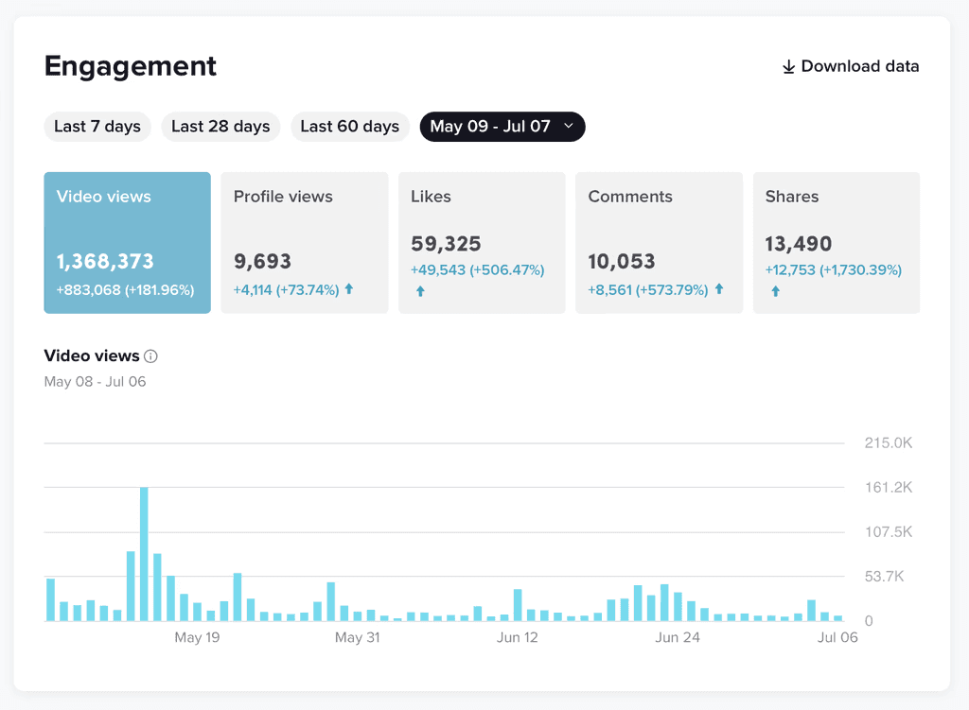
Task: Click the 215.0K axis label
Action: (888, 442)
